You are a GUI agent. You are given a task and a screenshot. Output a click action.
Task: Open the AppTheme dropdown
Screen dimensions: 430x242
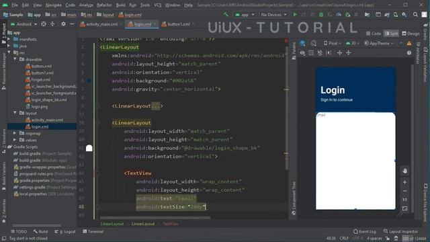pyautogui.click(x=379, y=43)
